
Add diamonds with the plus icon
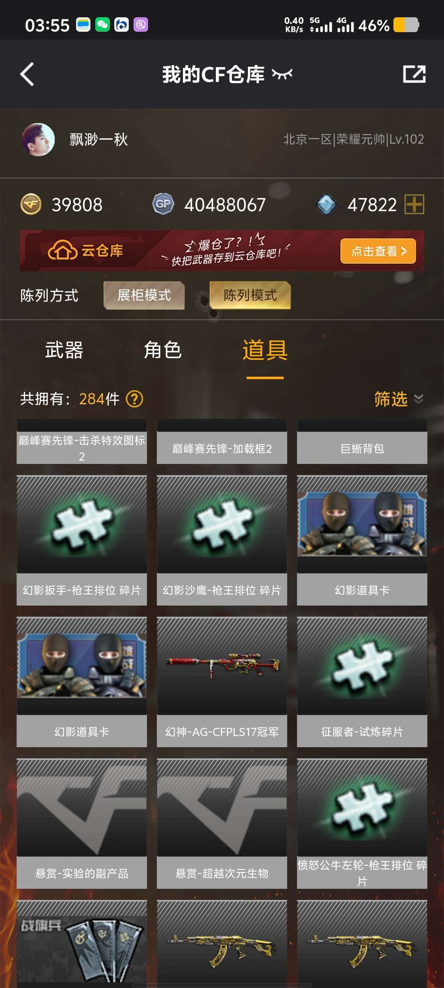[x=414, y=204]
